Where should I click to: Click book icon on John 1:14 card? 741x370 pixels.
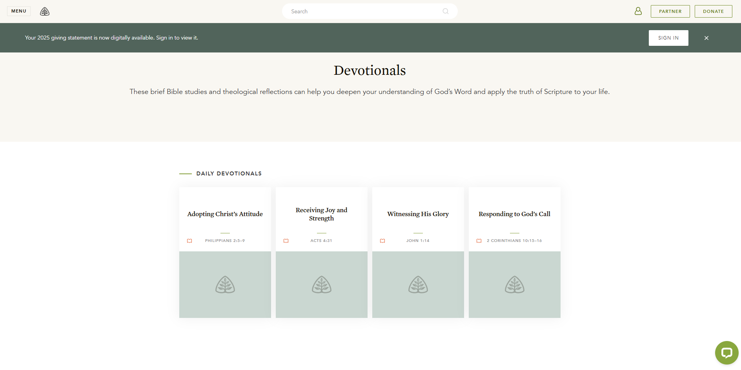point(382,241)
